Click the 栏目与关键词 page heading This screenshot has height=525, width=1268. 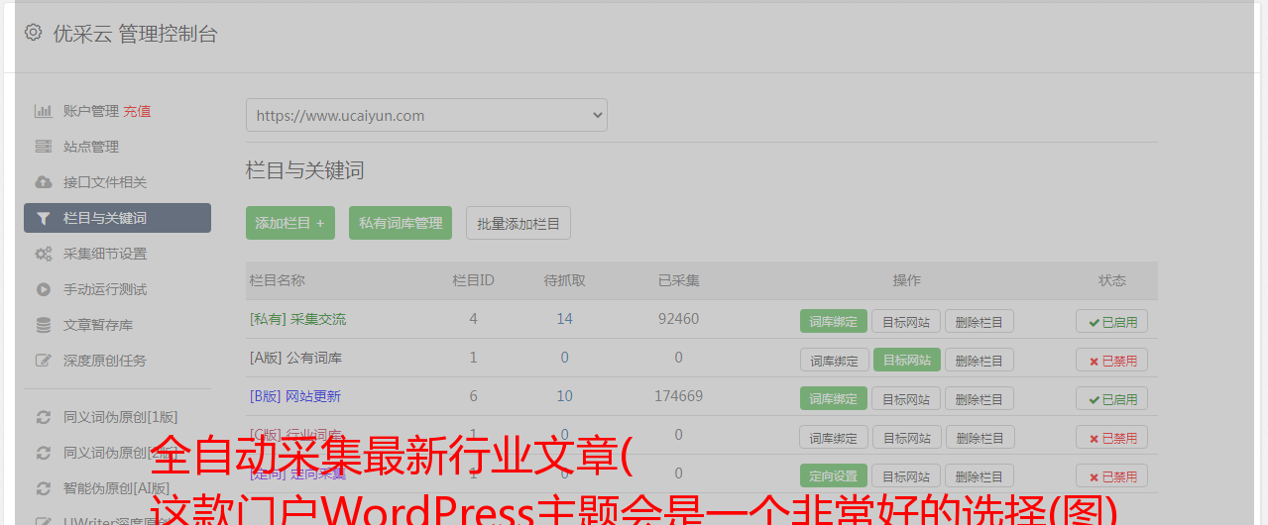305,170
